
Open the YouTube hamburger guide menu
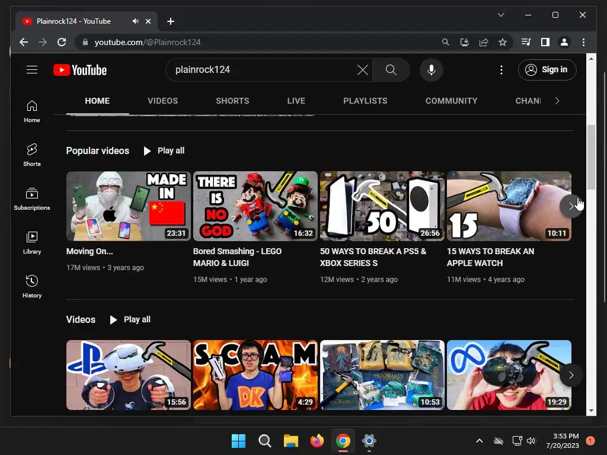(32, 70)
